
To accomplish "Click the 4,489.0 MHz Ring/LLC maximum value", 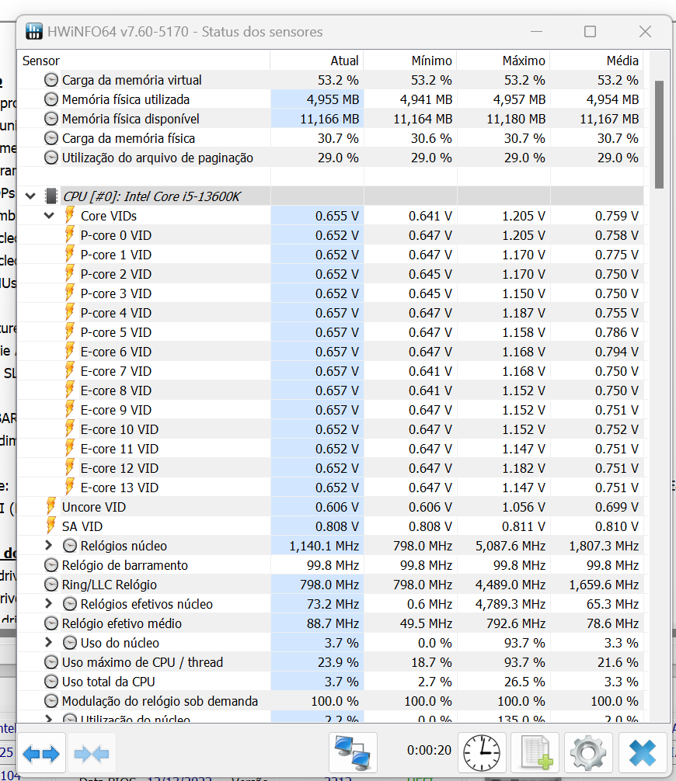I will pyautogui.click(x=510, y=585).
